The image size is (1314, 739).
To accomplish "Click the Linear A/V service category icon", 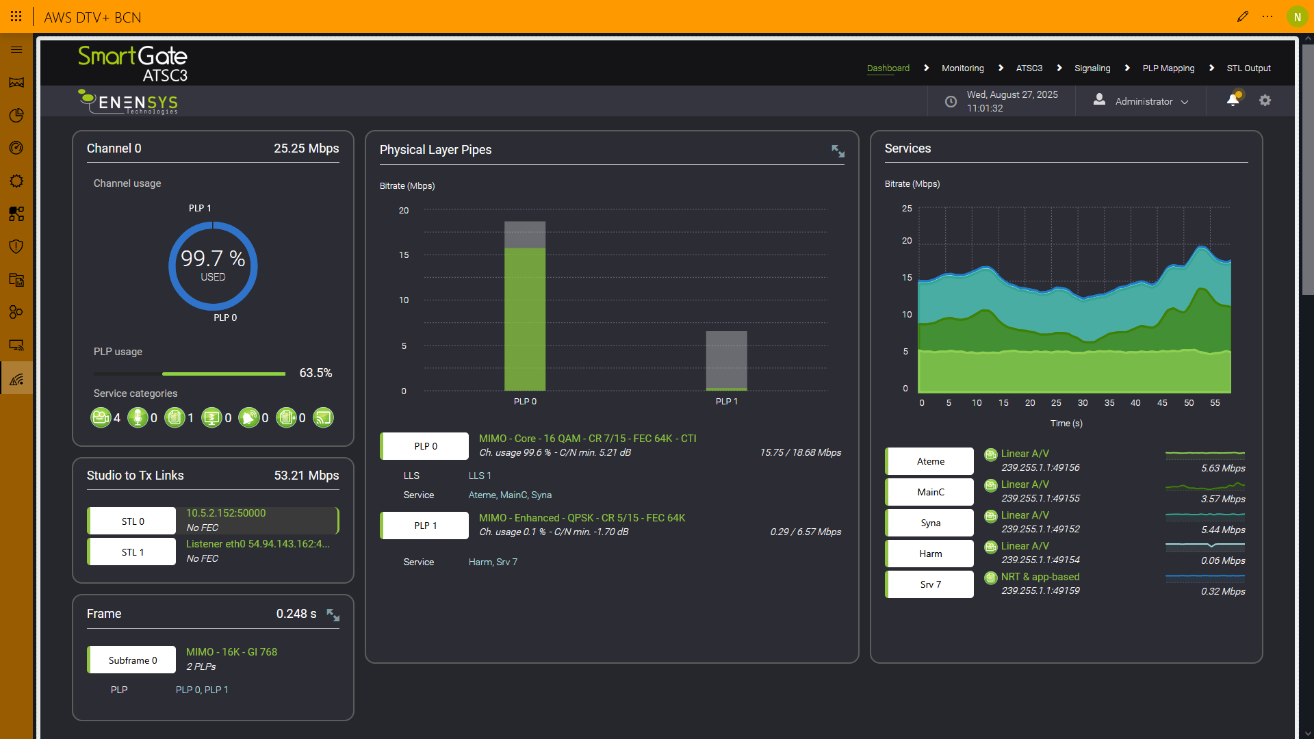I will (x=101, y=417).
